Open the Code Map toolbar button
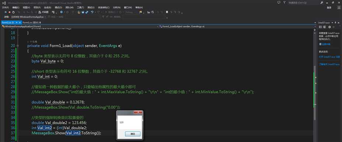 (43, 12)
